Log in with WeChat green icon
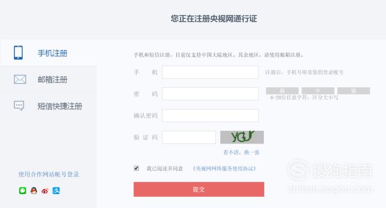This screenshot has height=208, width=386. [23, 191]
